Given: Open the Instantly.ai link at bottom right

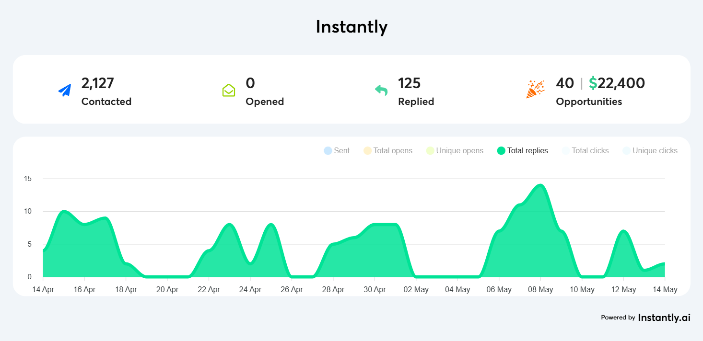Looking at the screenshot, I should click(664, 317).
